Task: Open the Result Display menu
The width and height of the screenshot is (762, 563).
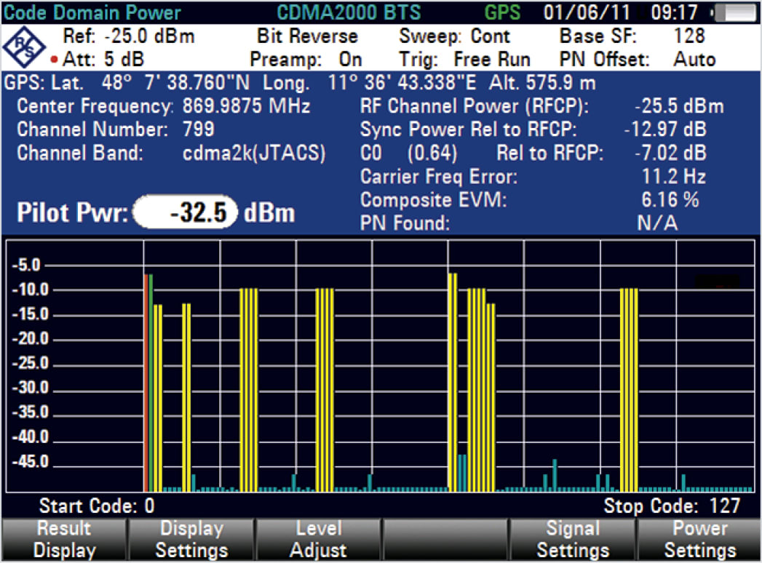Action: (63, 538)
